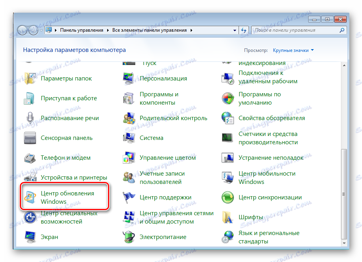Open the Устранение неполадок text link
362x262 pixels.
[271, 158]
